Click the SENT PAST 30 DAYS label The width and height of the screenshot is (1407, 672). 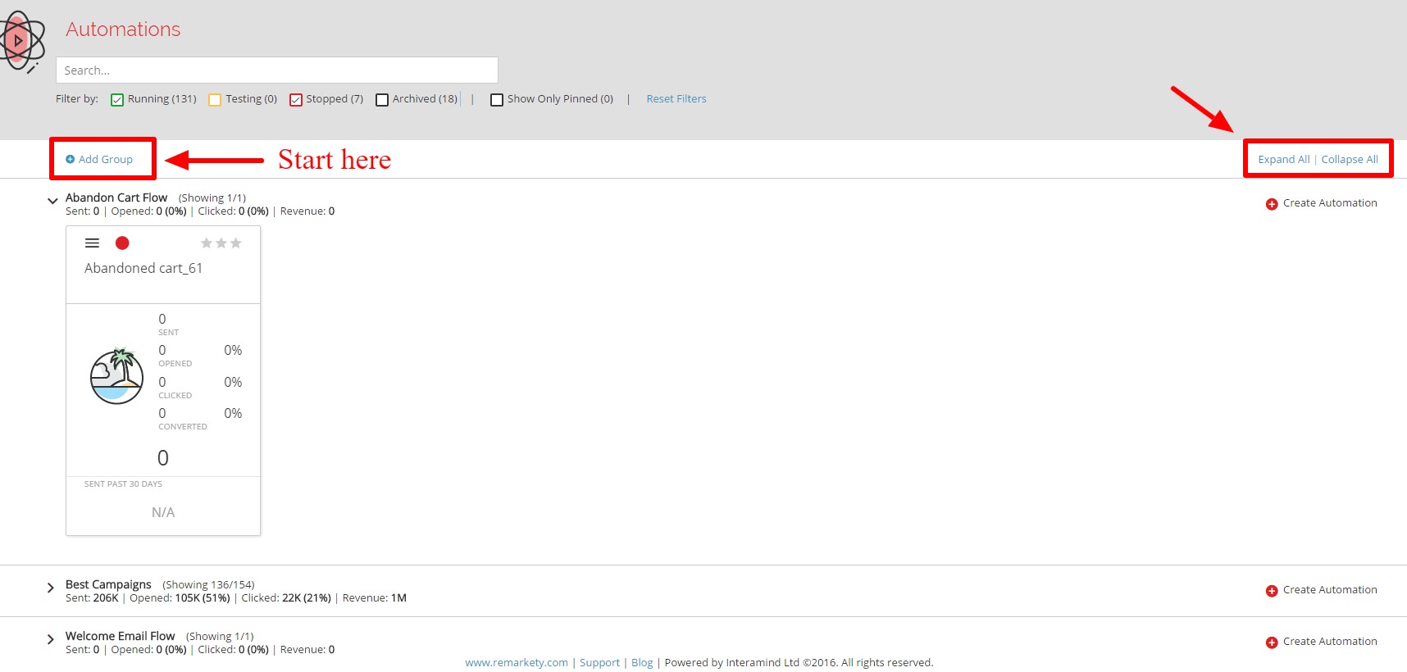point(123,484)
